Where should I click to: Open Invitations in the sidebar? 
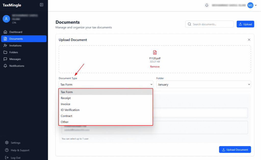pos(15,46)
